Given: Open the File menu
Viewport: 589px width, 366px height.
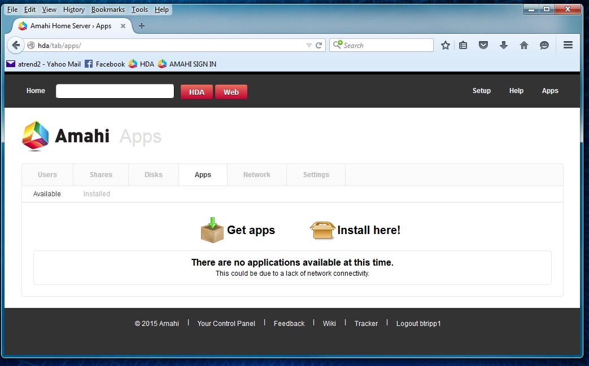Looking at the screenshot, I should pyautogui.click(x=12, y=10).
